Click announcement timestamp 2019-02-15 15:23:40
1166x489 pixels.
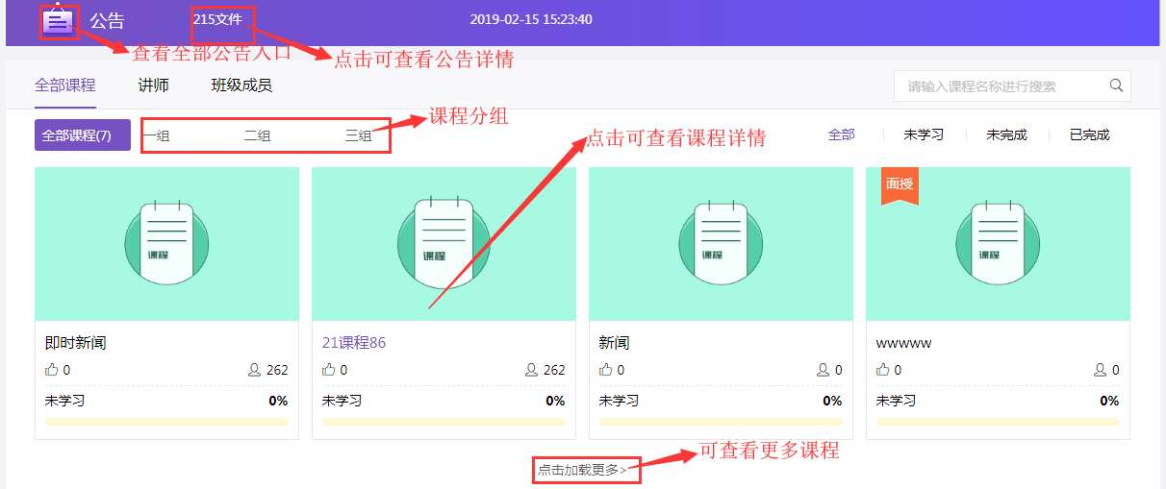531,19
